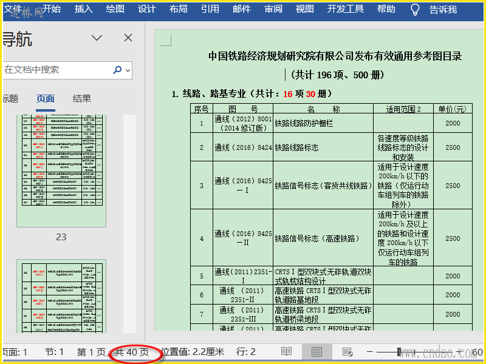Image resolution: width=486 pixels, height=364 pixels.
Task: Click the cell 通线（2016）8425—I
Action: [243, 185]
